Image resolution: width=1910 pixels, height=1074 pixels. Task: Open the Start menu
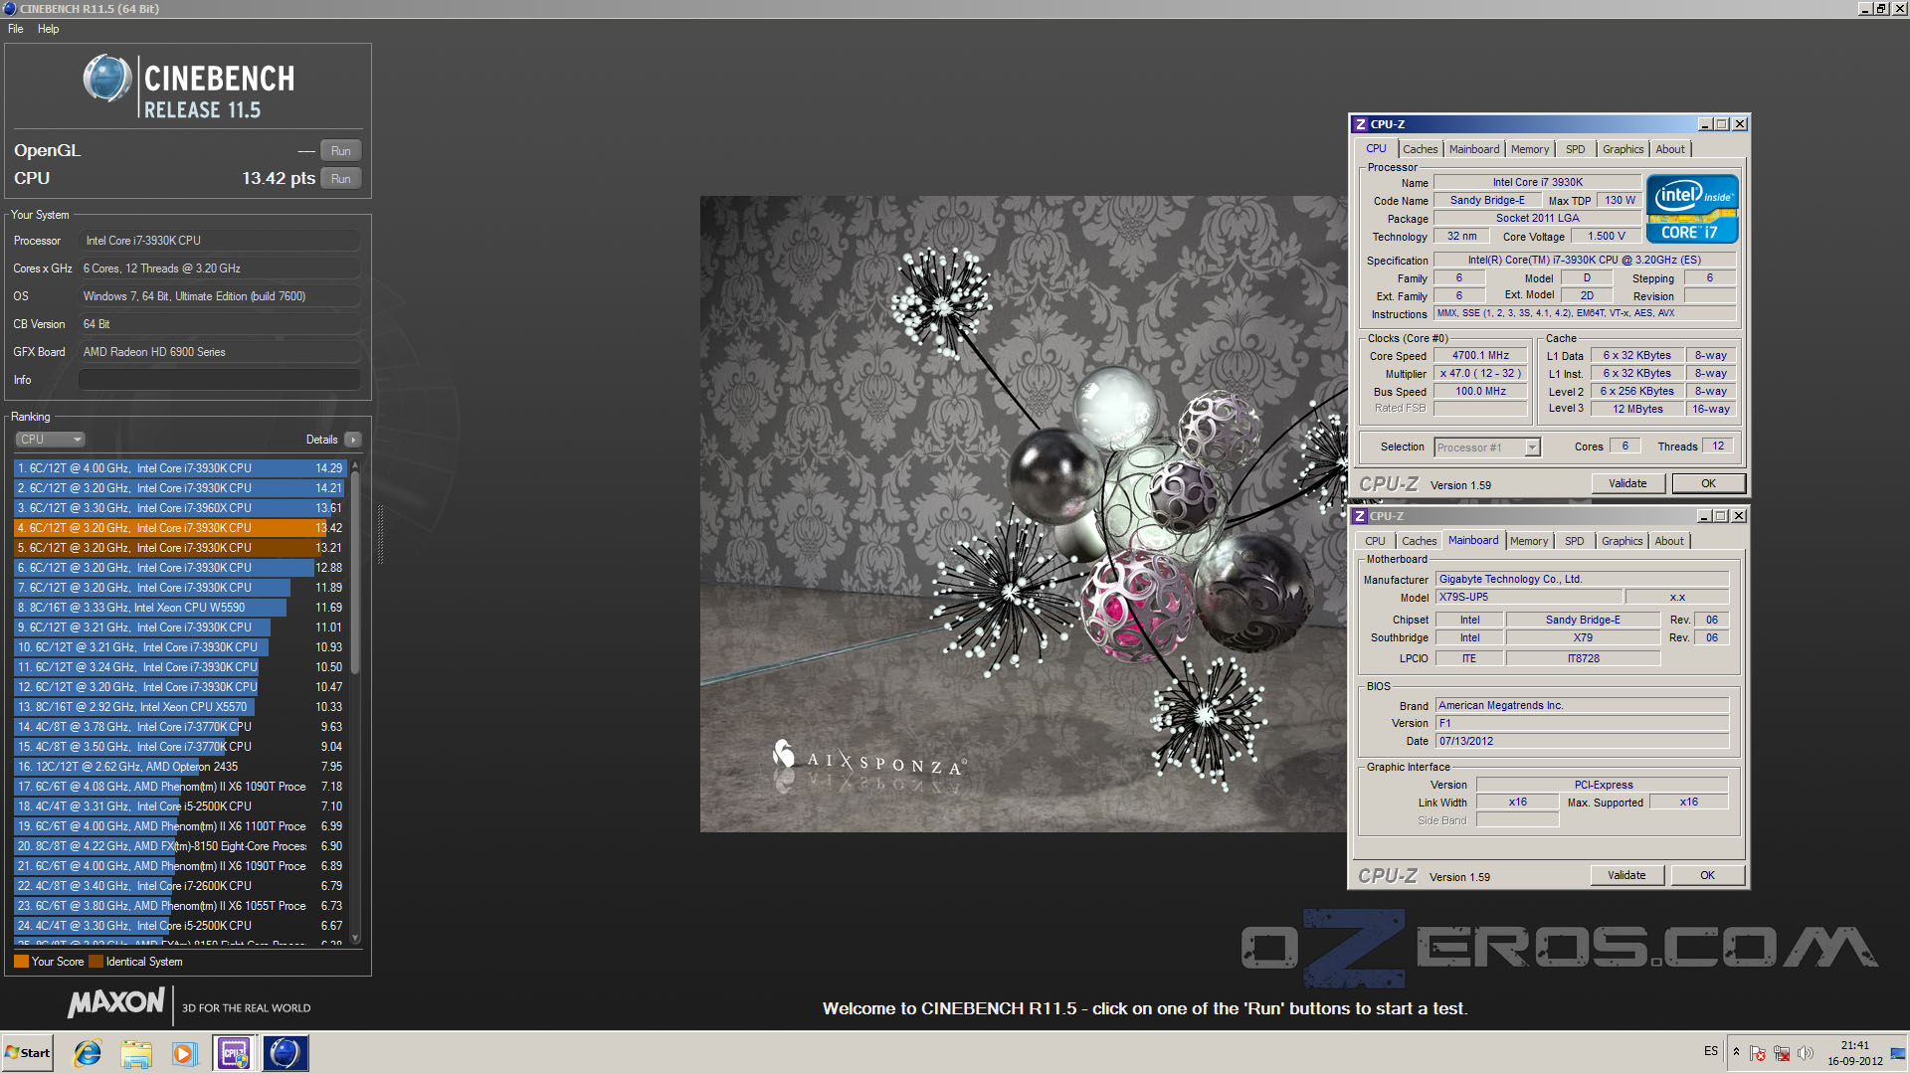click(x=28, y=1053)
